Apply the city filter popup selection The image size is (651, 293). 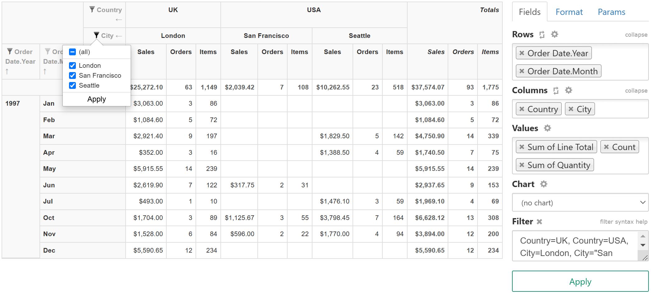click(97, 99)
